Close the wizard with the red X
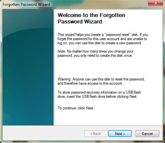Screen dimensions: 165x143 [156, 3]
